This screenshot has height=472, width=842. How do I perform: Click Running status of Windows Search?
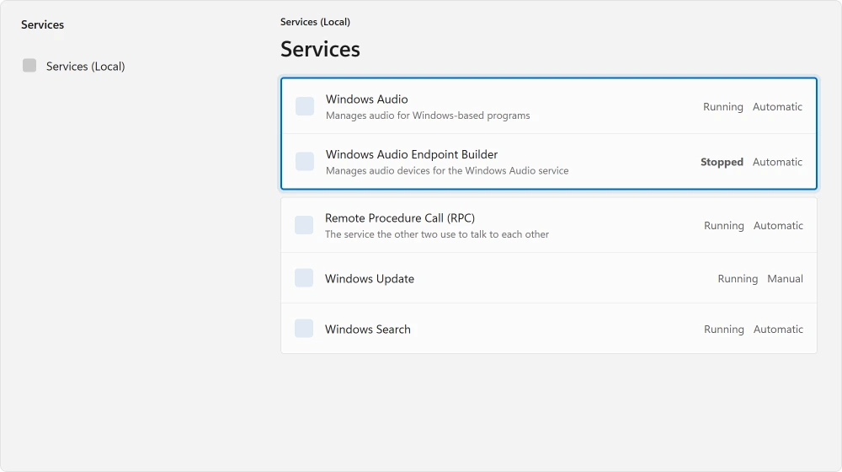pos(724,329)
